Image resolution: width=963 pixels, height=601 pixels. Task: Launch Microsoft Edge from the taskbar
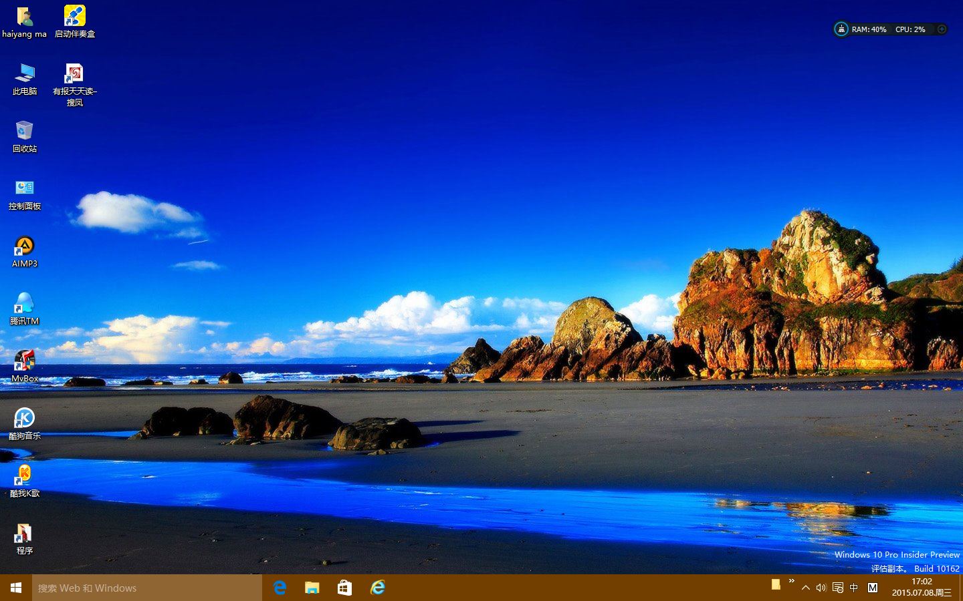point(280,588)
